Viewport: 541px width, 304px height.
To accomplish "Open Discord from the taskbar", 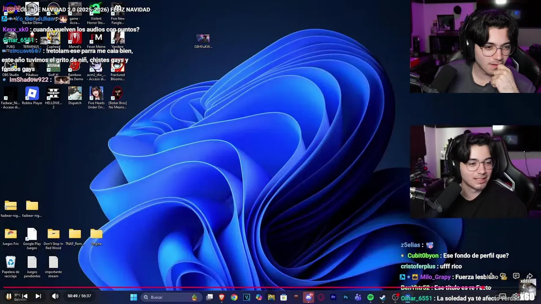I will coord(309,297).
